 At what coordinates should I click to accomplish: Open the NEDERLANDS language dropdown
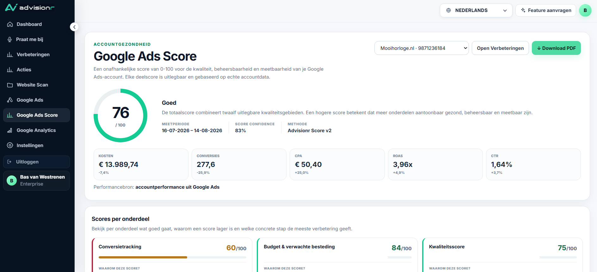click(476, 10)
